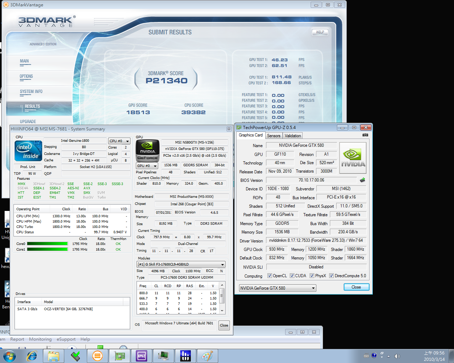
Task: Open Windows Explorer folder from the taskbar
Action: pyautogui.click(x=54, y=356)
